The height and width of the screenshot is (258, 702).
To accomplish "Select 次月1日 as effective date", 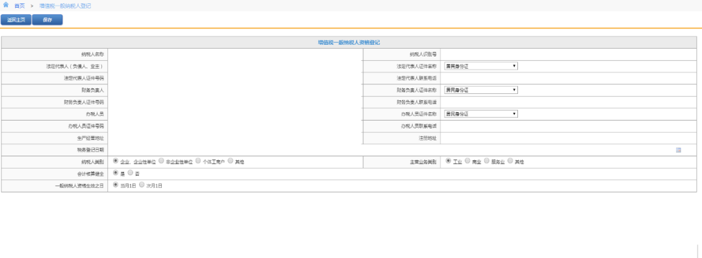I will pyautogui.click(x=142, y=184).
